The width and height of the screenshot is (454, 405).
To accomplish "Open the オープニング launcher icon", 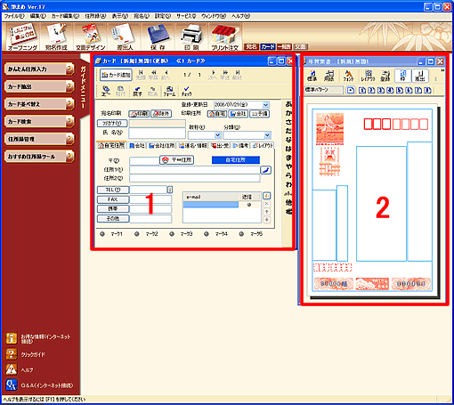I will 22,37.
